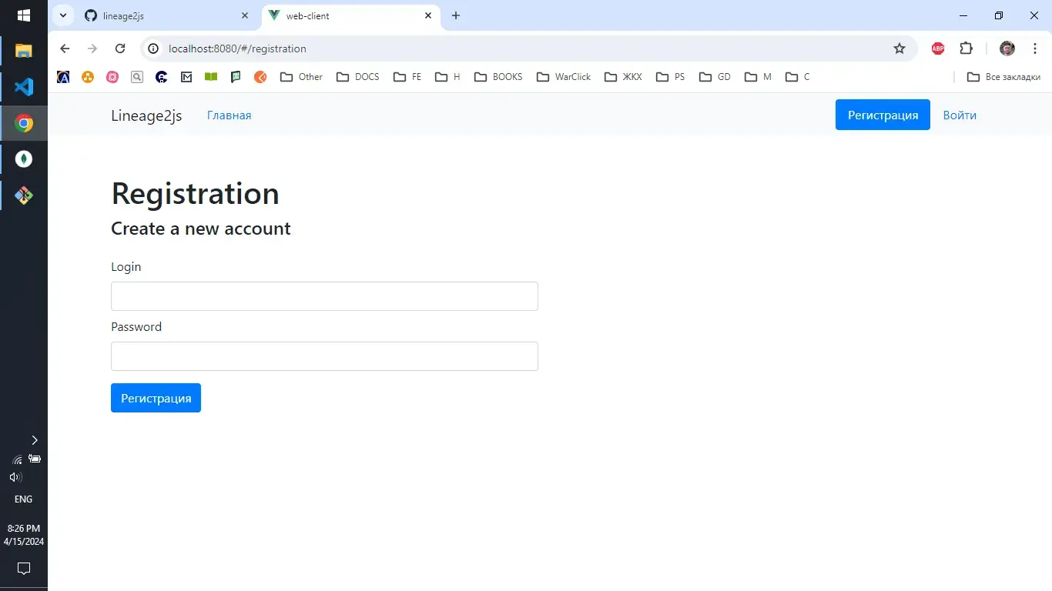Click the Регистрация button in navbar
The image size is (1052, 591).
[x=883, y=115]
